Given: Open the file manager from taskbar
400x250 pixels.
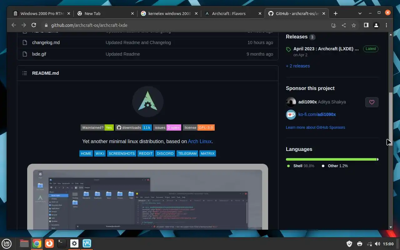Looking at the screenshot, I should click(x=24, y=243).
